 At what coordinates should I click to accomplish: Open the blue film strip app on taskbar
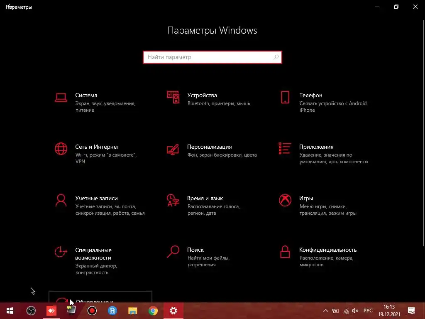click(112, 311)
